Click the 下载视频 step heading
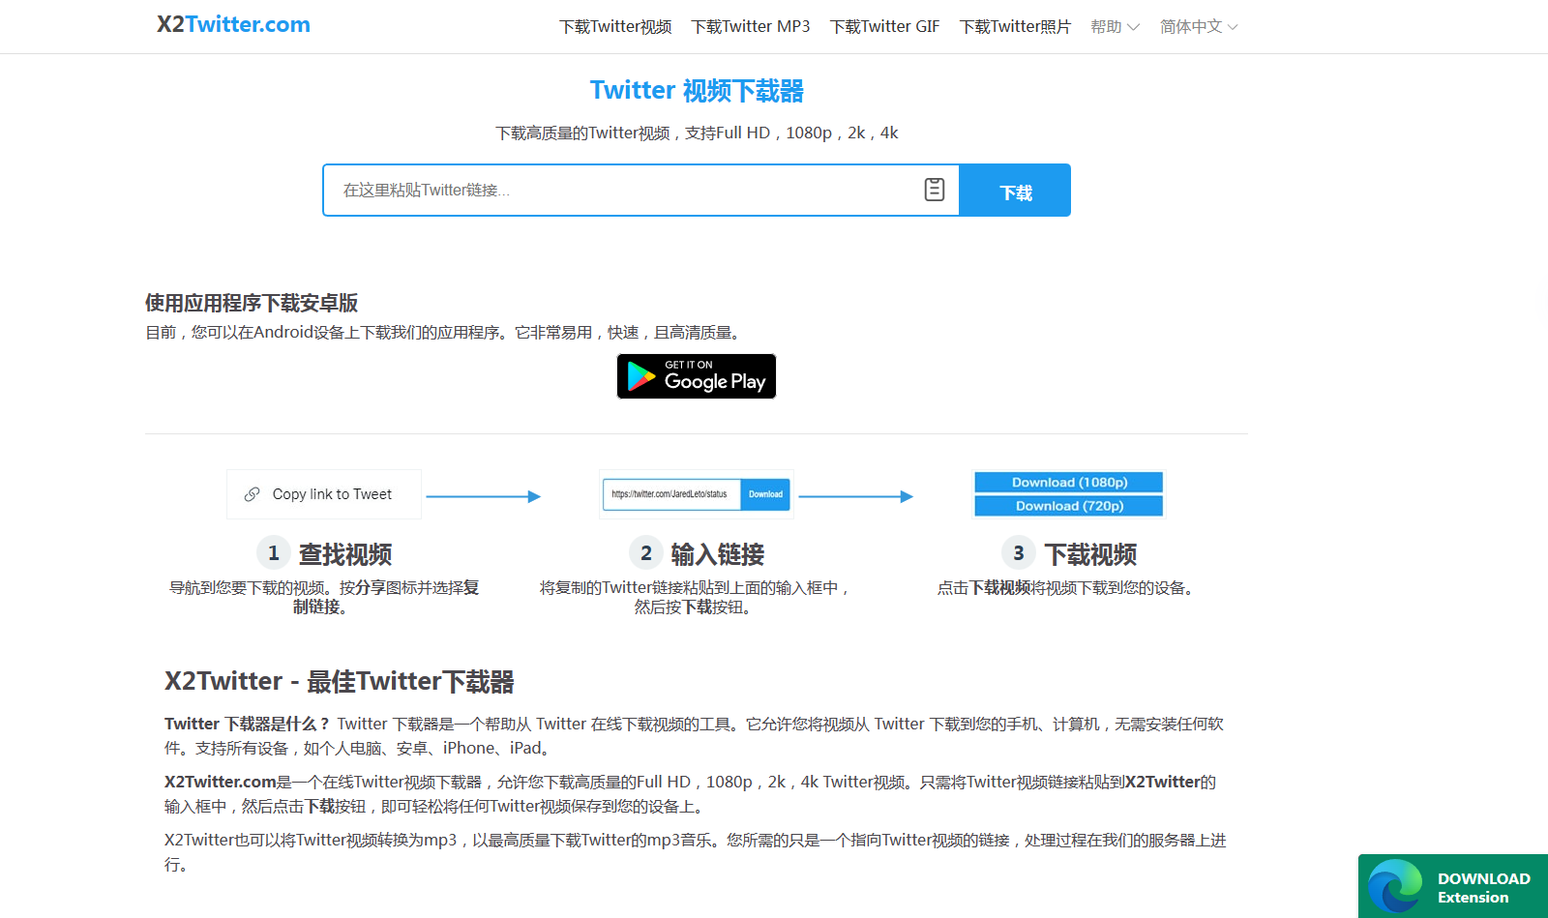This screenshot has height=918, width=1548. 1090,554
